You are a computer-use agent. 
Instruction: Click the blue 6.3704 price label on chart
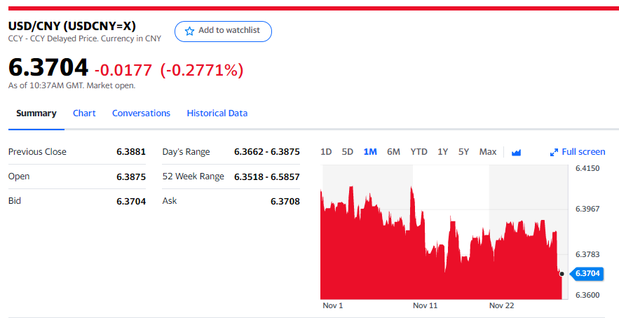tap(586, 273)
